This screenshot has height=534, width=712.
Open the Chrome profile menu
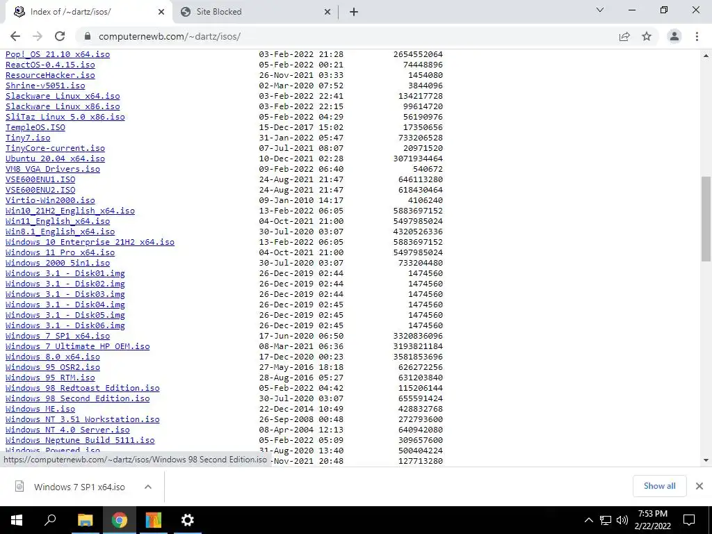pos(674,36)
